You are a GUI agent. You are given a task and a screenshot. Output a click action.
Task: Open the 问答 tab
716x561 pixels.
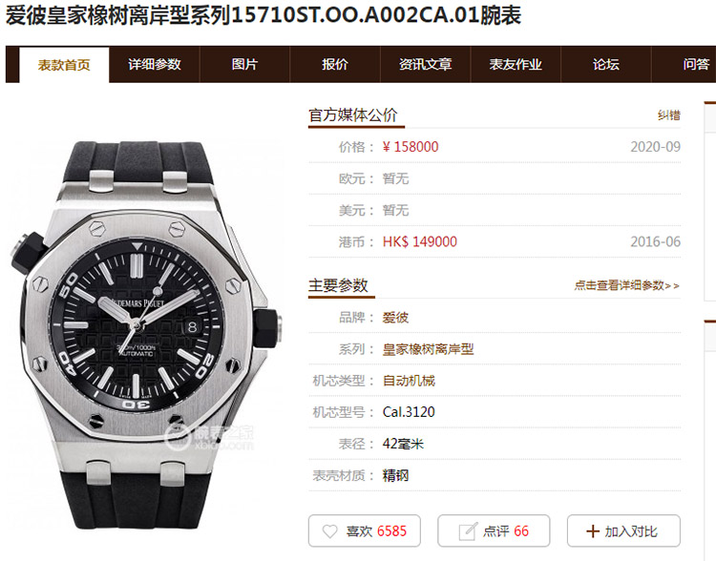[x=696, y=64]
